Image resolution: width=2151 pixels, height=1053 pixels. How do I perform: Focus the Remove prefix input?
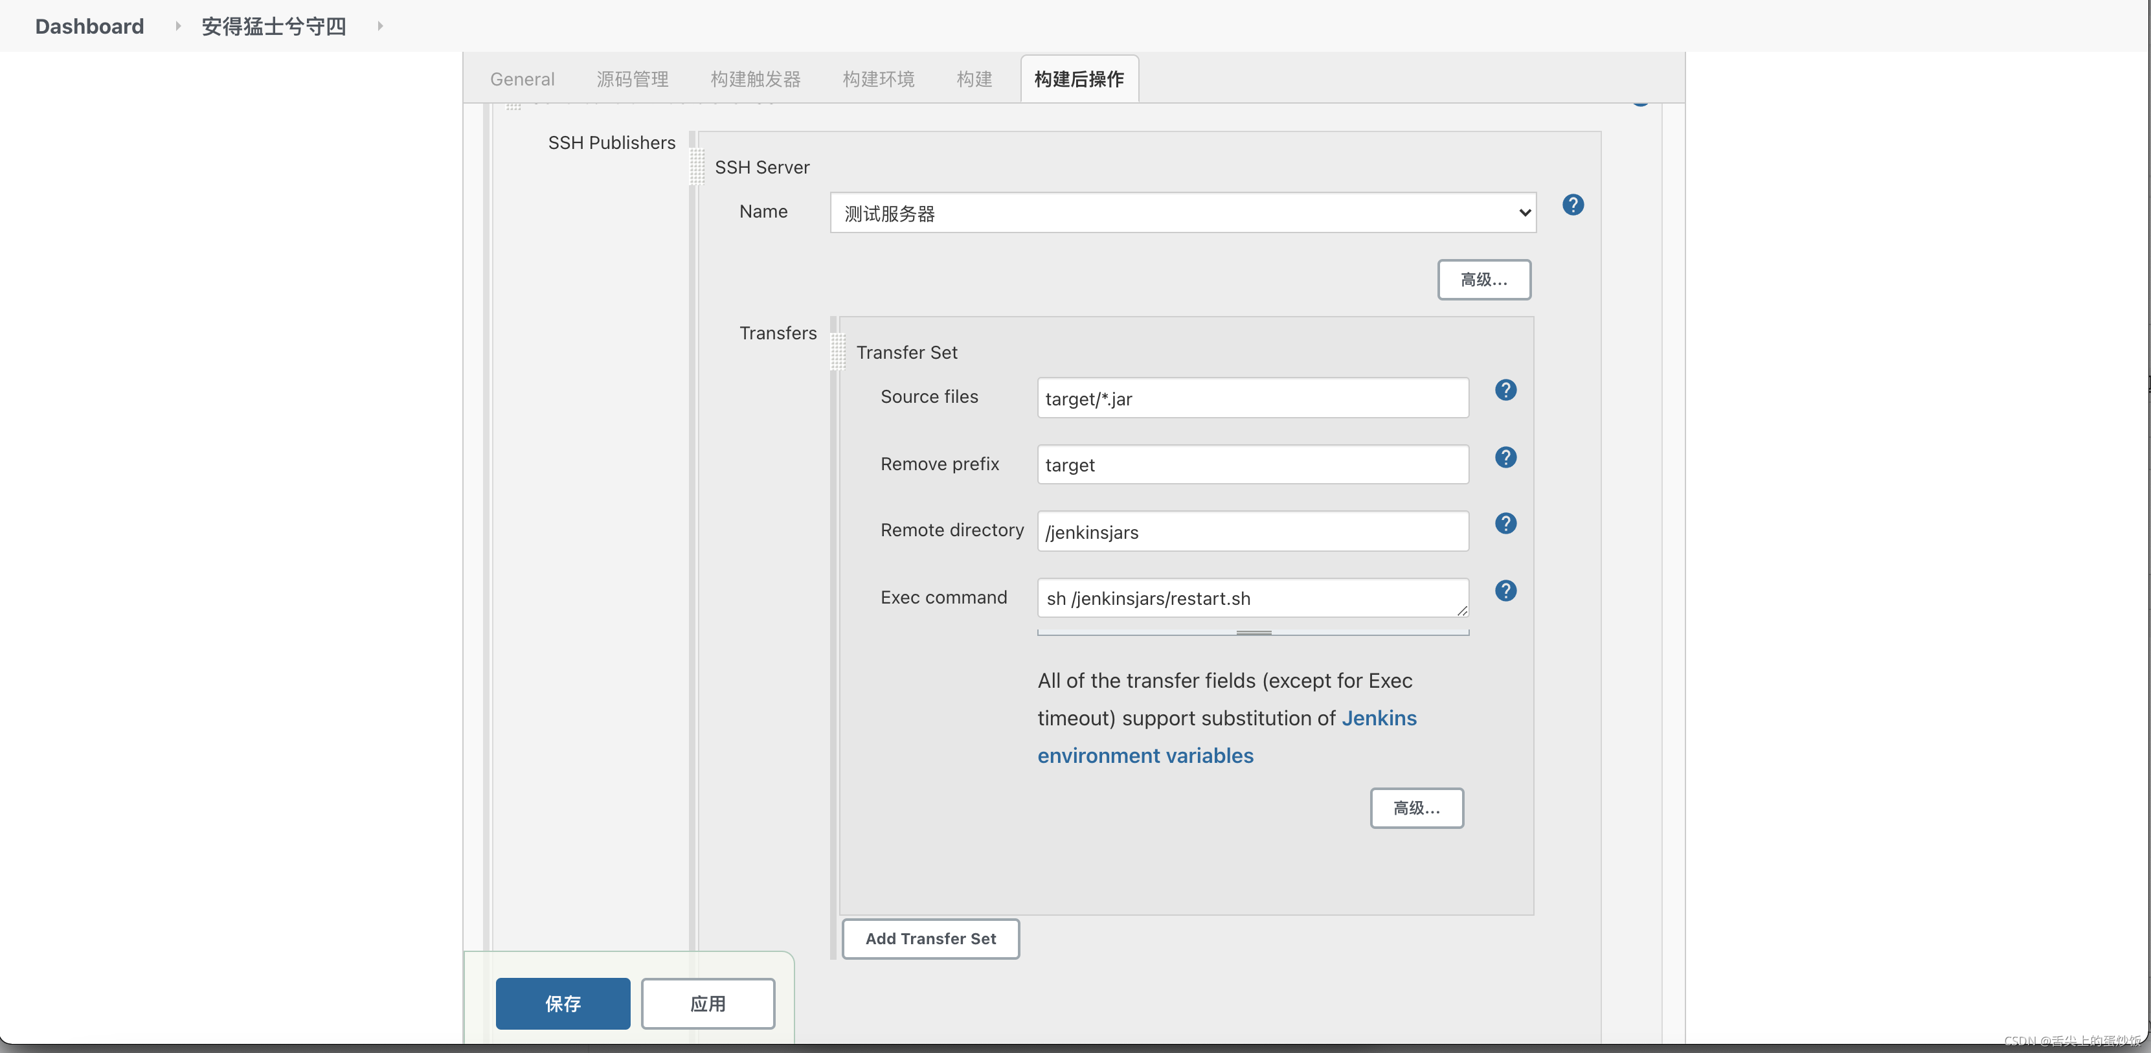pyautogui.click(x=1252, y=464)
